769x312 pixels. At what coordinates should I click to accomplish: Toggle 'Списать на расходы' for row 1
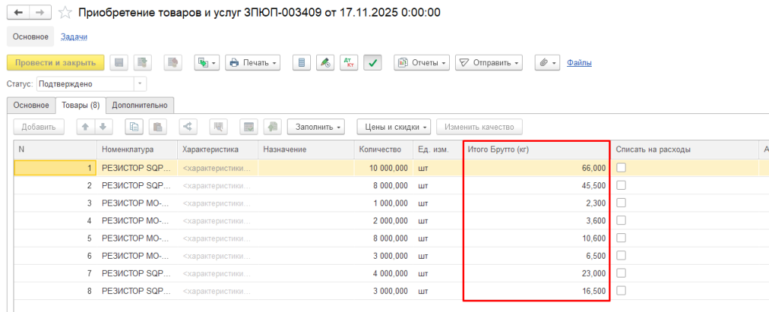coord(621,168)
